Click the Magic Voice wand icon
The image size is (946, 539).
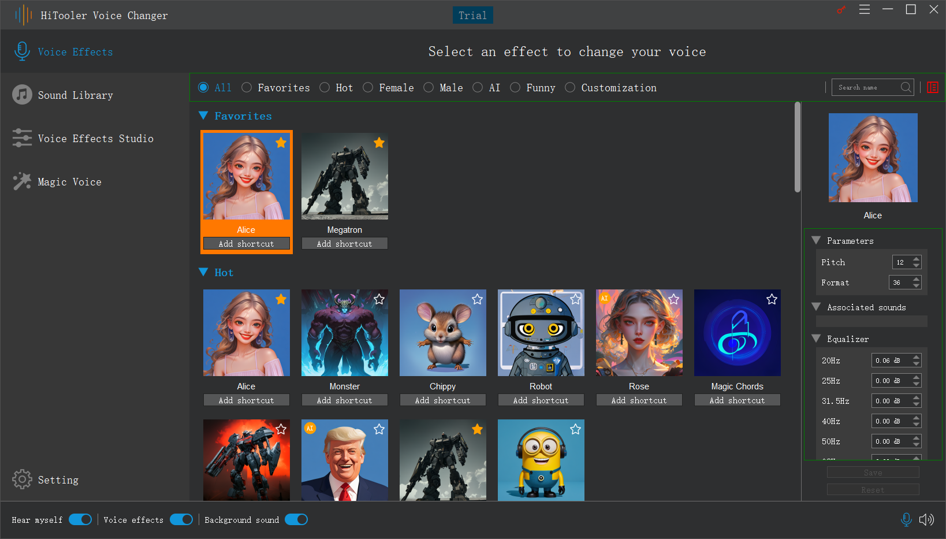(x=22, y=181)
